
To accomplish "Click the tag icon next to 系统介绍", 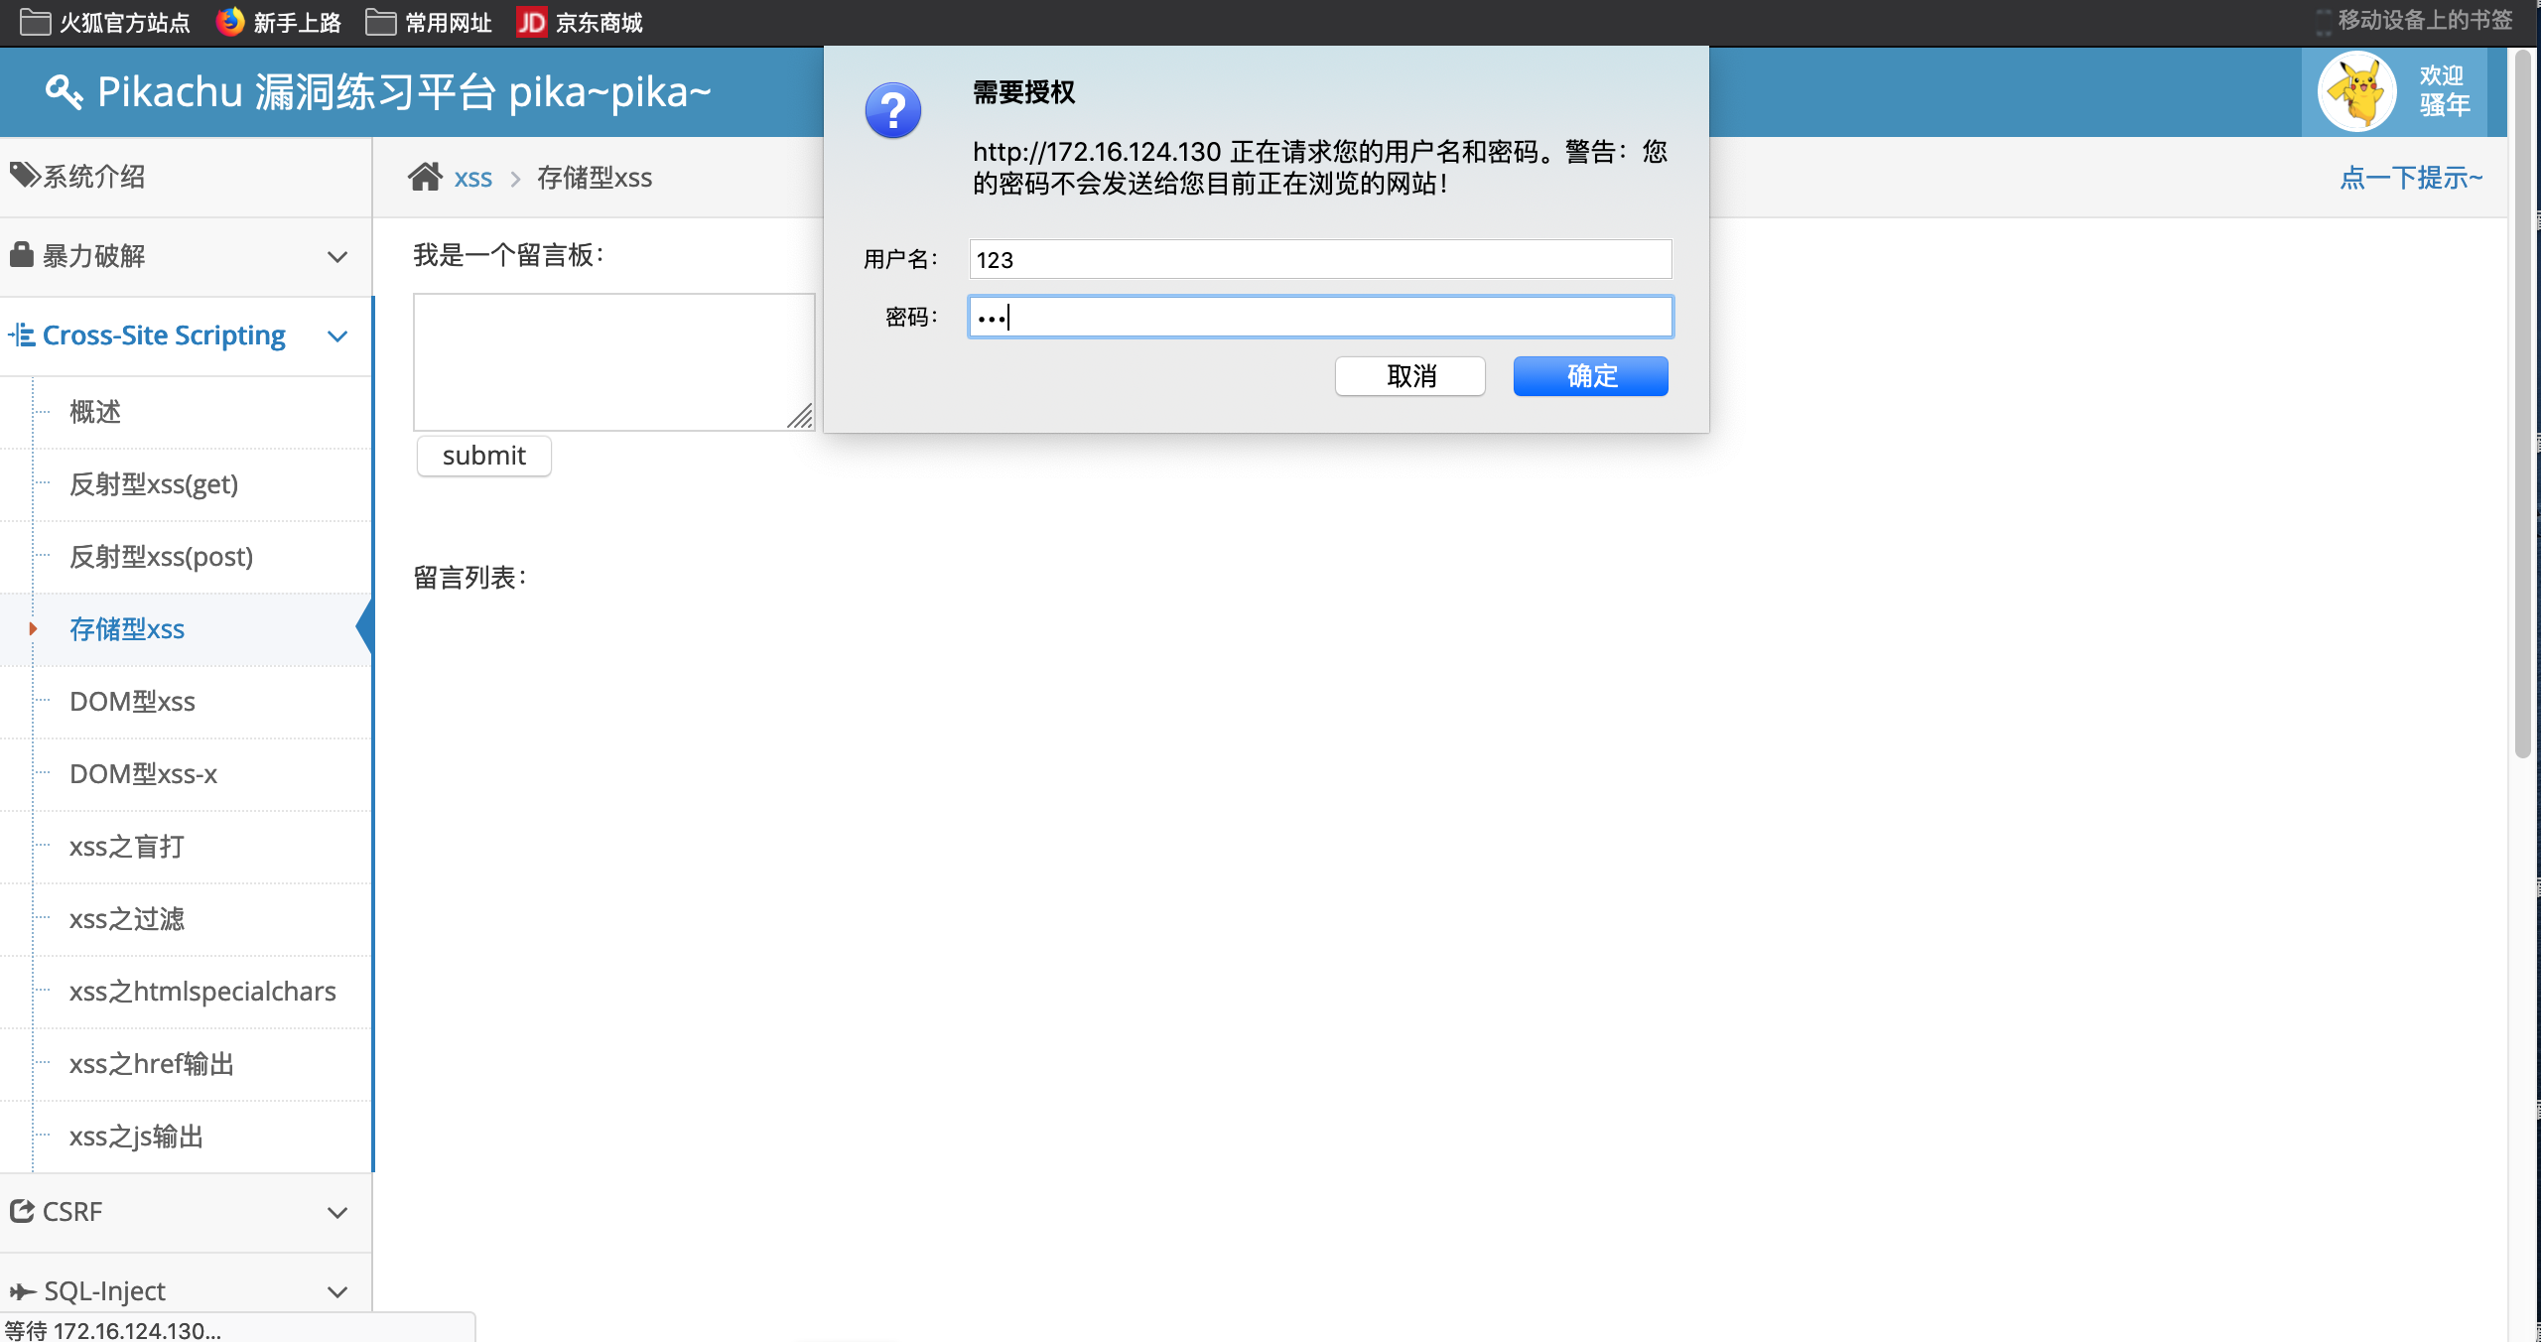I will pos(24,176).
